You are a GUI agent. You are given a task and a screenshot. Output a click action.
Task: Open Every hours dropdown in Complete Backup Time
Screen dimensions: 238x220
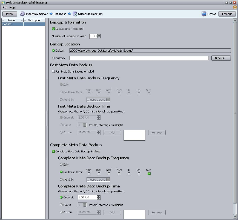[x=82, y=205]
